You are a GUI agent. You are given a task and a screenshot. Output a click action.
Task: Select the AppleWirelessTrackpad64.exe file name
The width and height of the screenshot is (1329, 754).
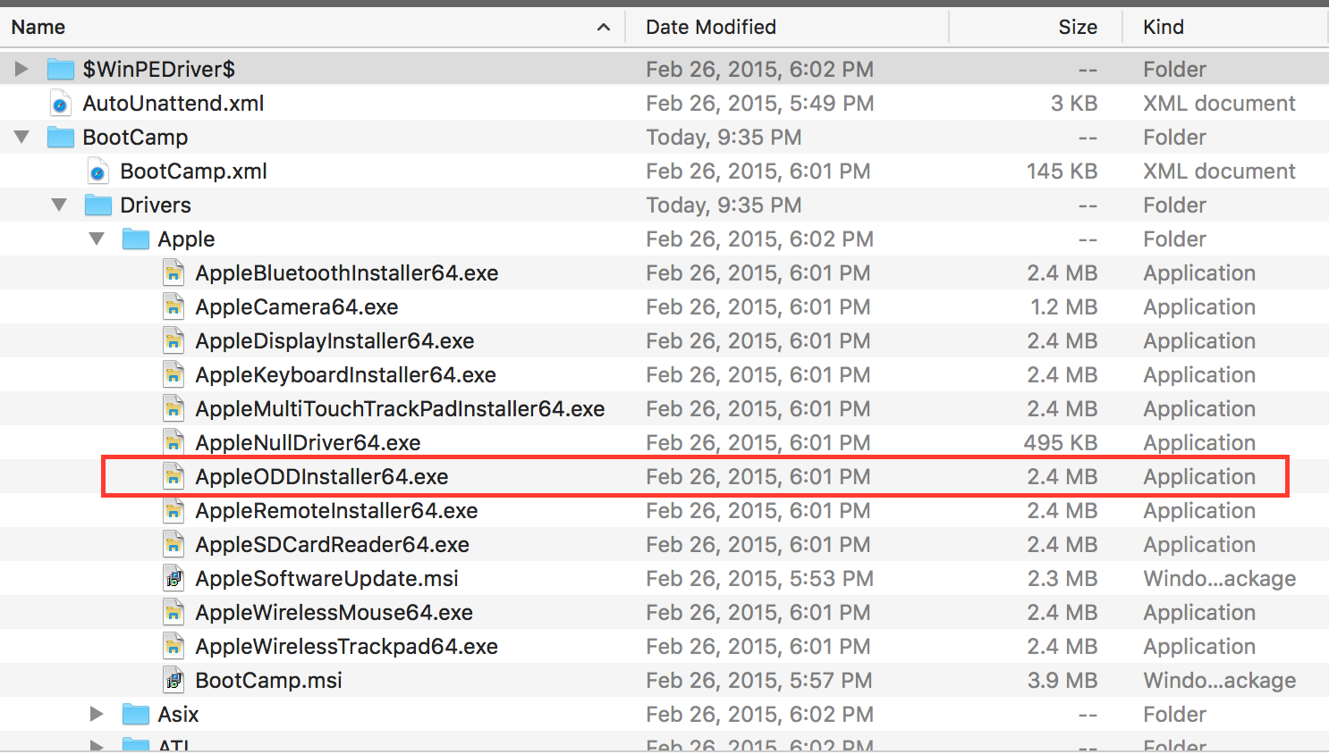[347, 647]
